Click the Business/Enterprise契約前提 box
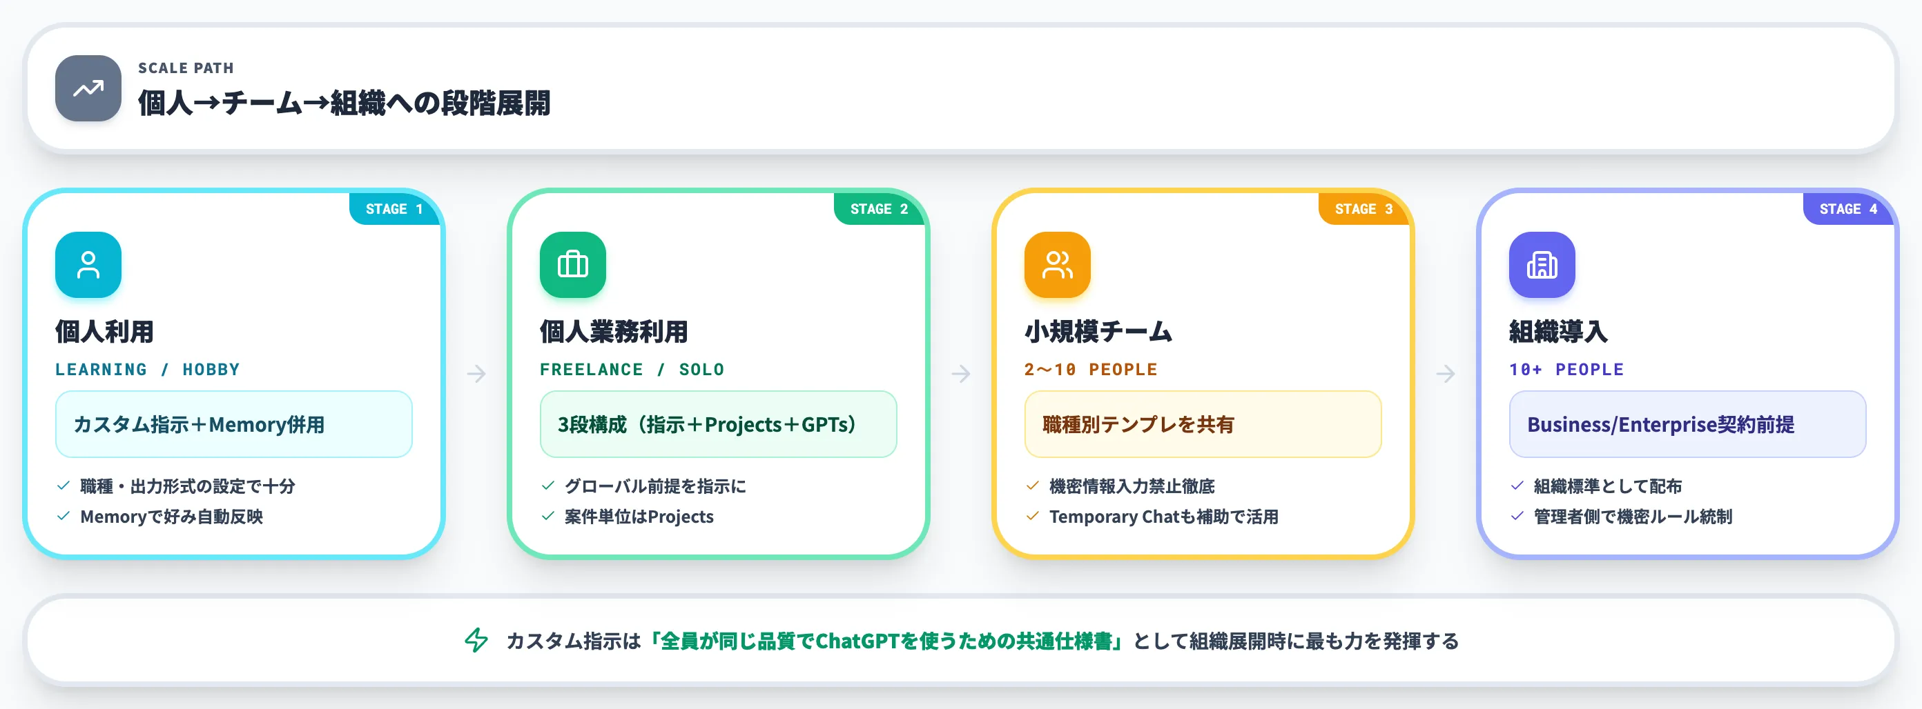The width and height of the screenshot is (1922, 709). pyautogui.click(x=1687, y=424)
